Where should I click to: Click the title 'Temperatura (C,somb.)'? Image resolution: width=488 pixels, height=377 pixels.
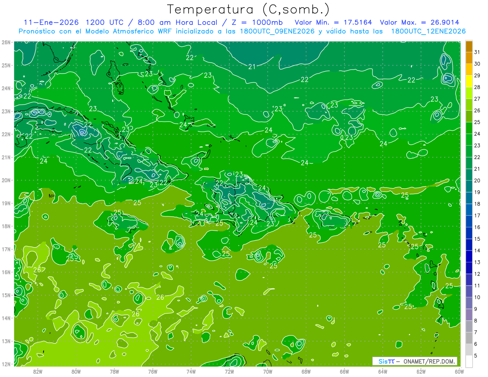(x=248, y=10)
